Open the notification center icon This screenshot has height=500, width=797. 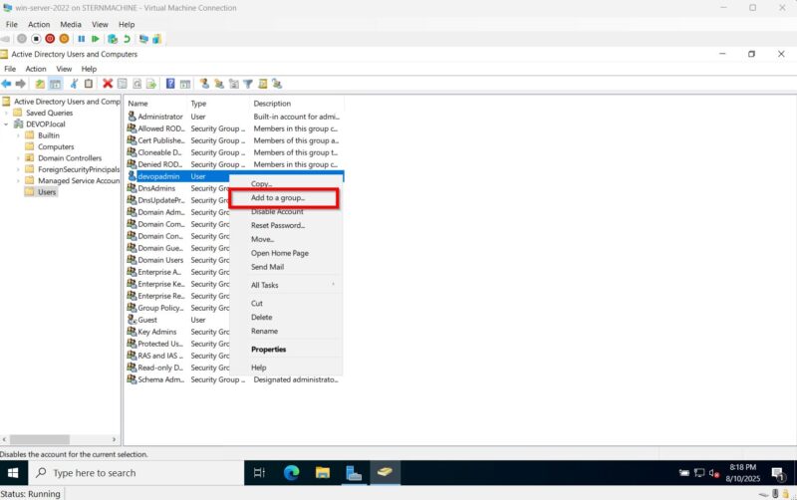click(778, 473)
